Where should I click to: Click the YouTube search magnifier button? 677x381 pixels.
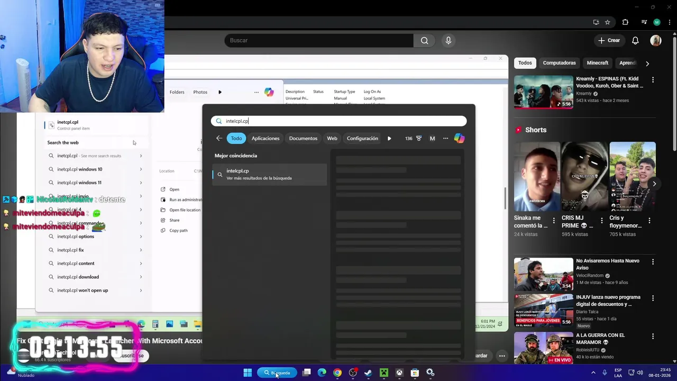[424, 40]
